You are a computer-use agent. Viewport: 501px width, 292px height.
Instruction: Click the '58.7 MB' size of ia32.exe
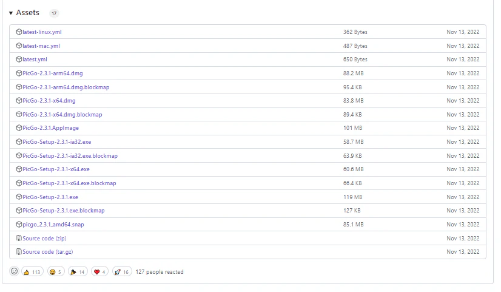(x=354, y=141)
